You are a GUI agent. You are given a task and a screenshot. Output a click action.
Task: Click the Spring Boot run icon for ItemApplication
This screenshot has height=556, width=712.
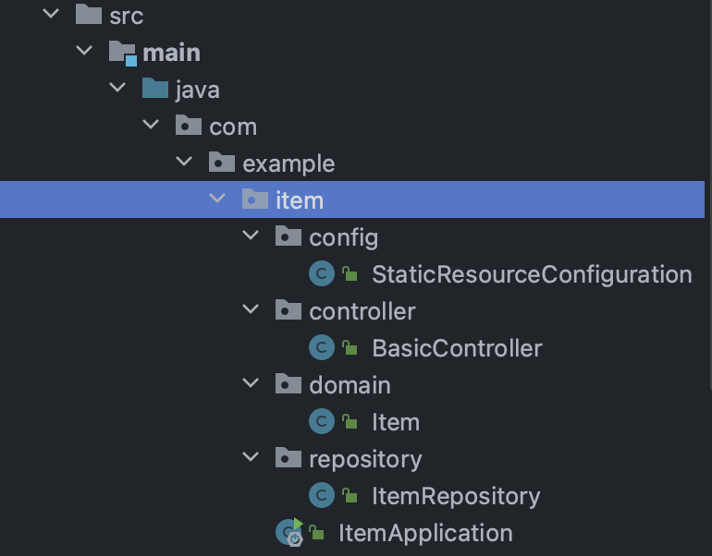coord(289,531)
